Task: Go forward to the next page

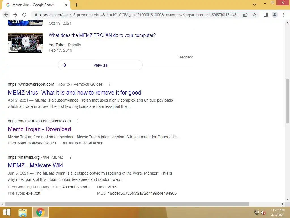Action: pos(15,15)
